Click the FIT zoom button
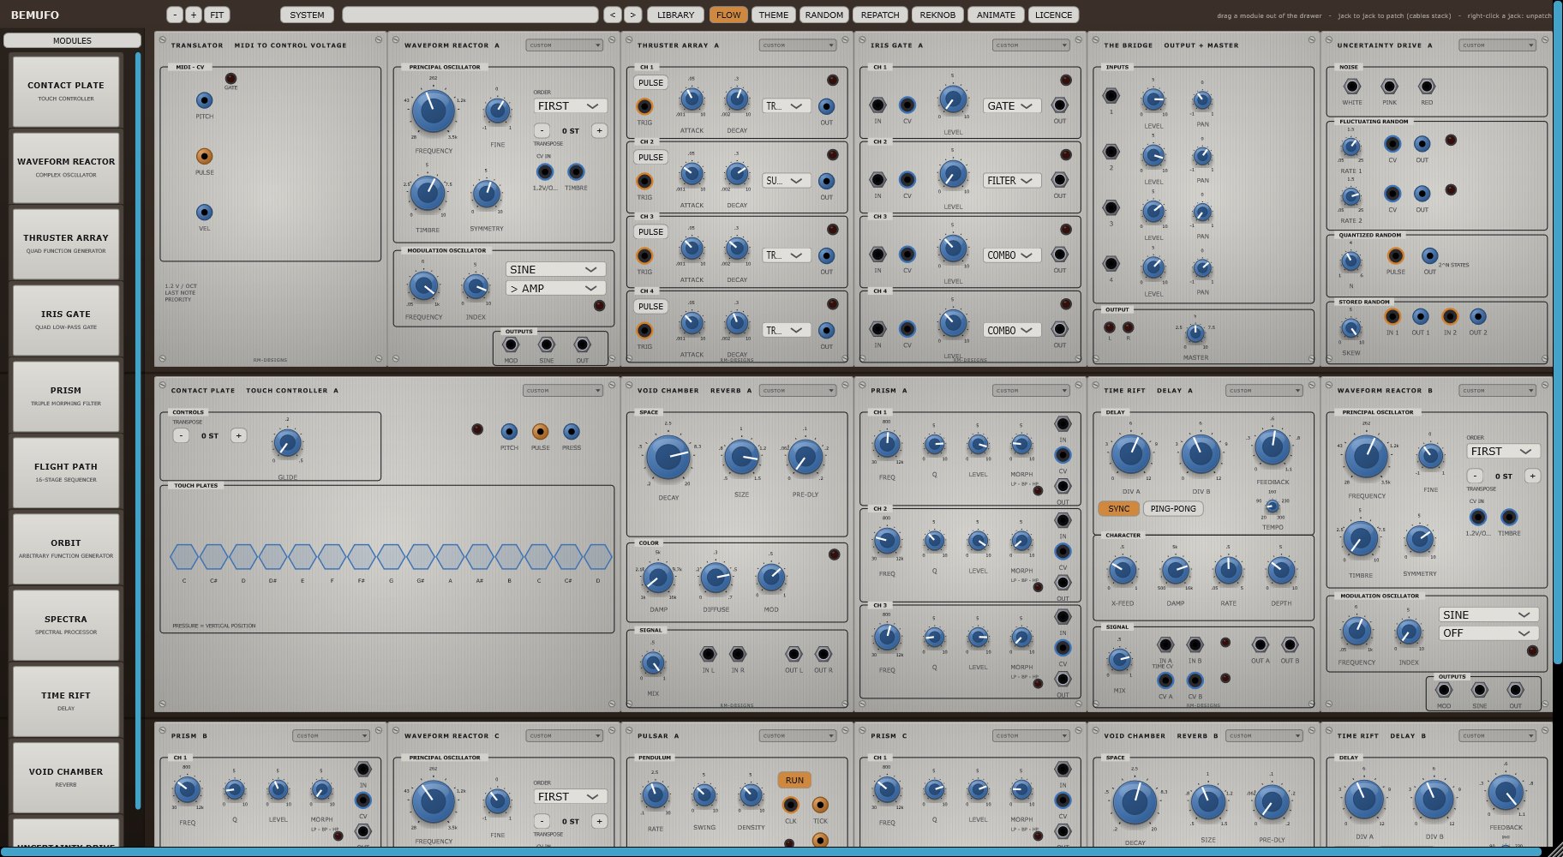The width and height of the screenshot is (1563, 857). tap(217, 15)
